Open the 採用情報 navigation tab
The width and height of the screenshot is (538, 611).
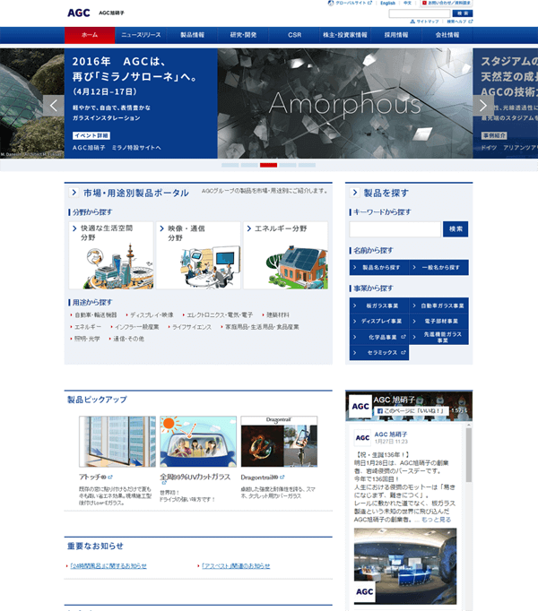coord(396,35)
